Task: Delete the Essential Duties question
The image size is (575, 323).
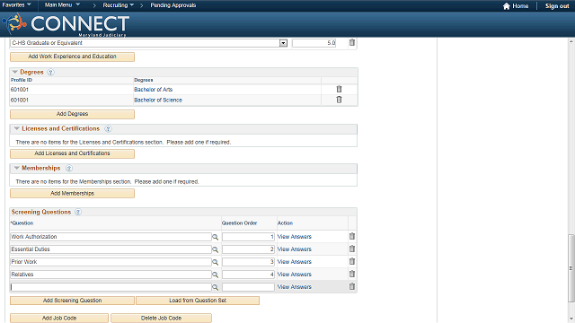Action: pyautogui.click(x=352, y=249)
